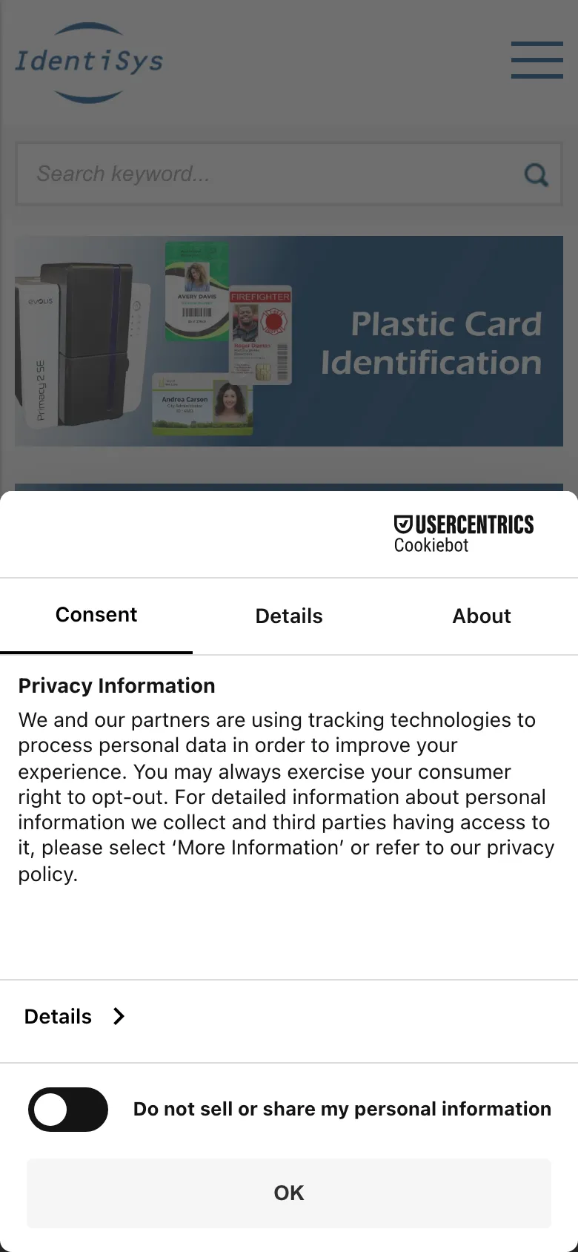Click the Search keyword input field
This screenshot has height=1252, width=578.
click(222, 174)
